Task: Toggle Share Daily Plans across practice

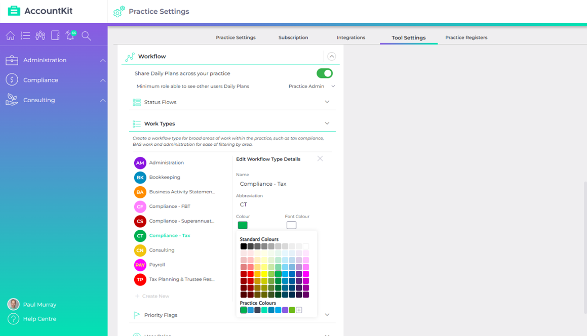Action: pos(325,73)
